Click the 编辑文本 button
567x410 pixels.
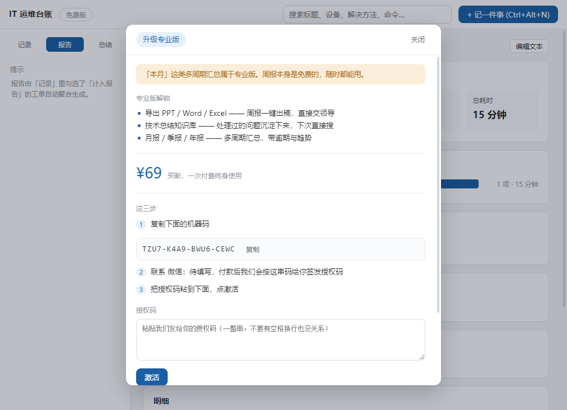click(529, 46)
